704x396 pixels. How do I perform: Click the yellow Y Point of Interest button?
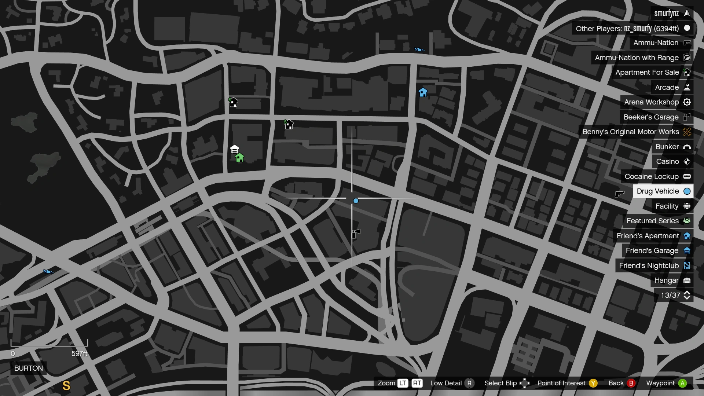pyautogui.click(x=593, y=383)
